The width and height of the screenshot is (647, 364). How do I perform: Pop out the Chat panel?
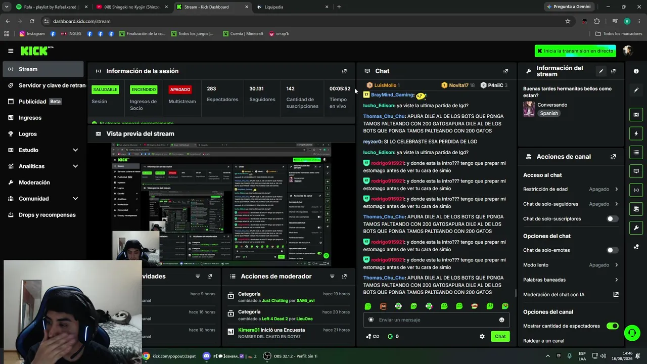[x=505, y=71]
